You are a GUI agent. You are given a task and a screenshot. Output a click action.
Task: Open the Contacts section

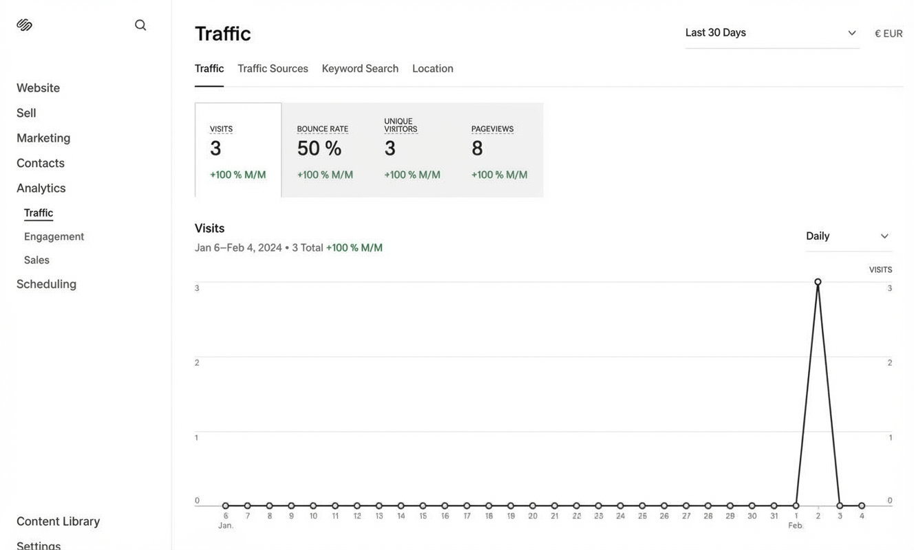pos(40,162)
